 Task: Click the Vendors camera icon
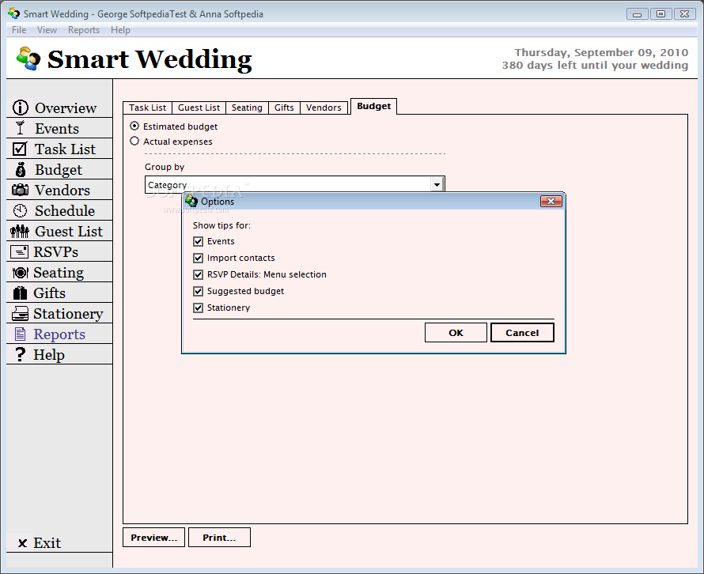coord(20,190)
